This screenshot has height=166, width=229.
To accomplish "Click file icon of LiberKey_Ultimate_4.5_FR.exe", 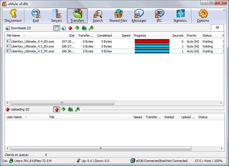I will [9, 51].
